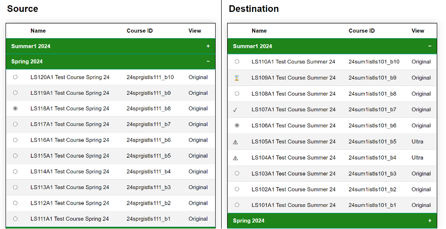The image size is (446, 229).
Task: Select LS106A1 destination course radio button
Action: point(237,126)
